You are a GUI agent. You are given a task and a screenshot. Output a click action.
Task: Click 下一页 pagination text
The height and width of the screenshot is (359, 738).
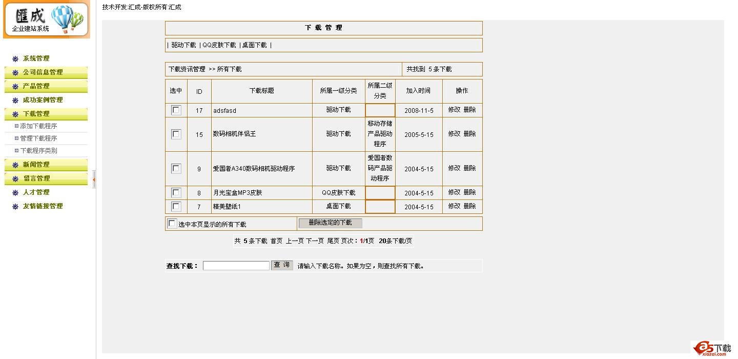tap(315, 241)
